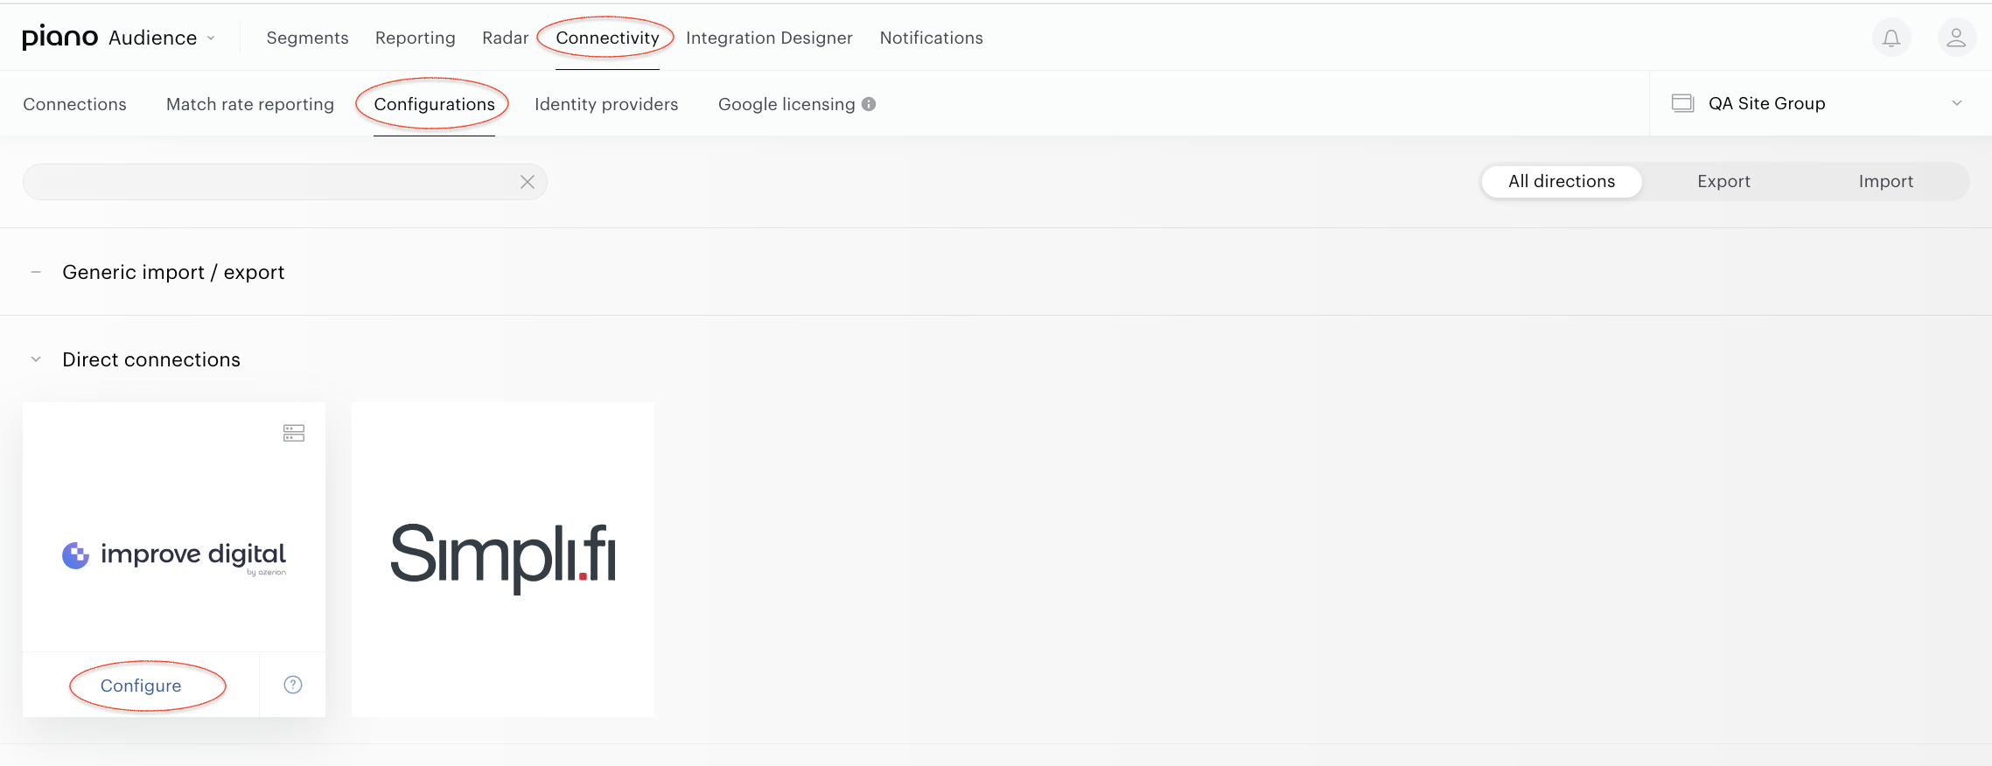Open the Identity providers tab

click(606, 104)
